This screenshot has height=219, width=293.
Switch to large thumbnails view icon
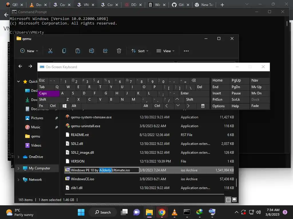(x=234, y=200)
